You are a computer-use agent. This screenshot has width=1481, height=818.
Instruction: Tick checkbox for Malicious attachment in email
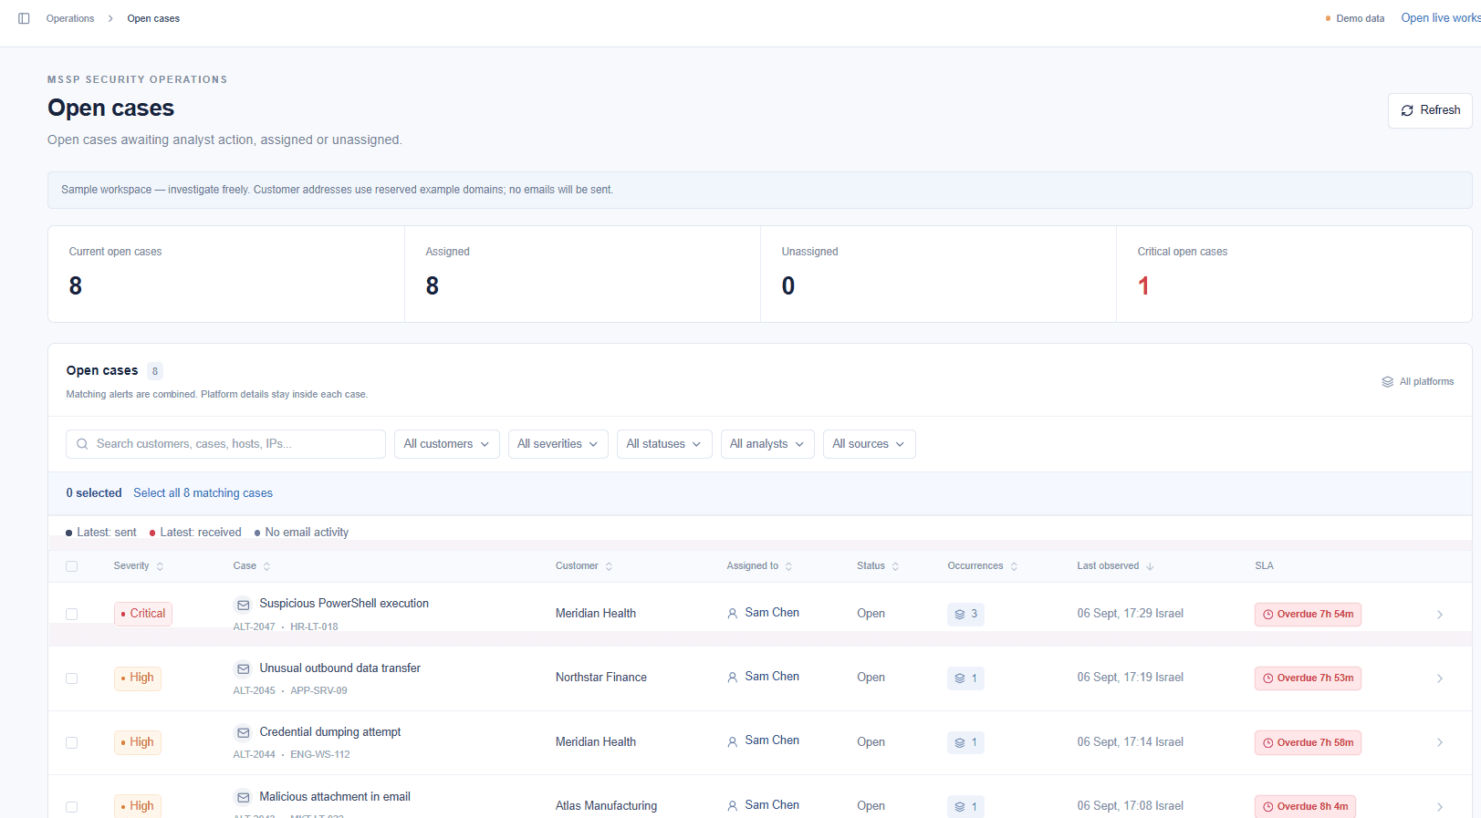point(72,807)
